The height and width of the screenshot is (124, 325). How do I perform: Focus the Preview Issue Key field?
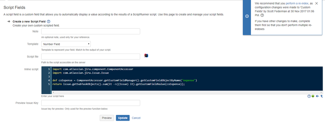coord(91,103)
